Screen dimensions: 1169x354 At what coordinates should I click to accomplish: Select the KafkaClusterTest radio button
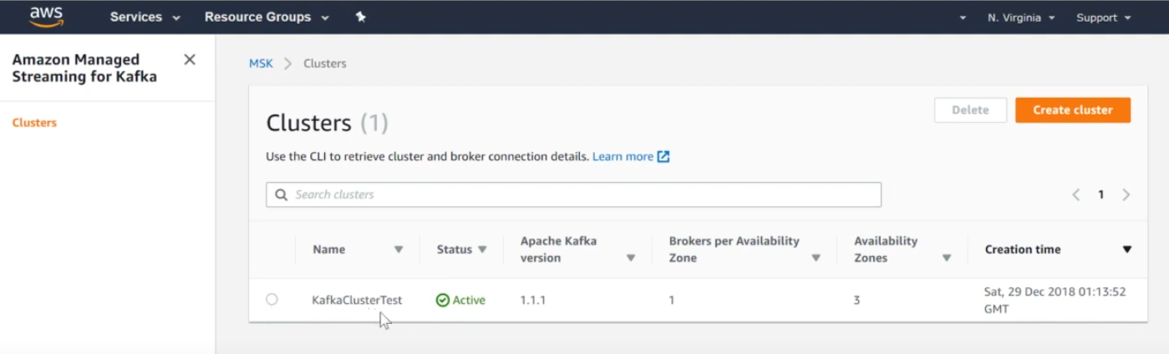tap(272, 299)
